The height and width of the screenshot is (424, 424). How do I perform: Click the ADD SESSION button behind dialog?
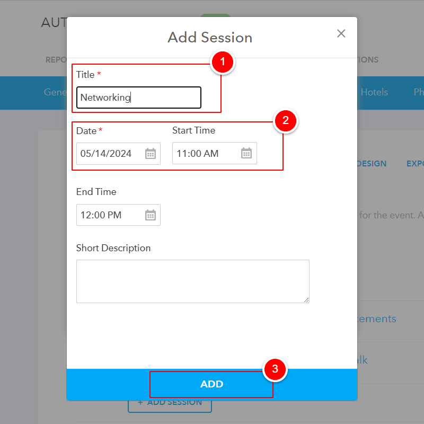point(170,403)
